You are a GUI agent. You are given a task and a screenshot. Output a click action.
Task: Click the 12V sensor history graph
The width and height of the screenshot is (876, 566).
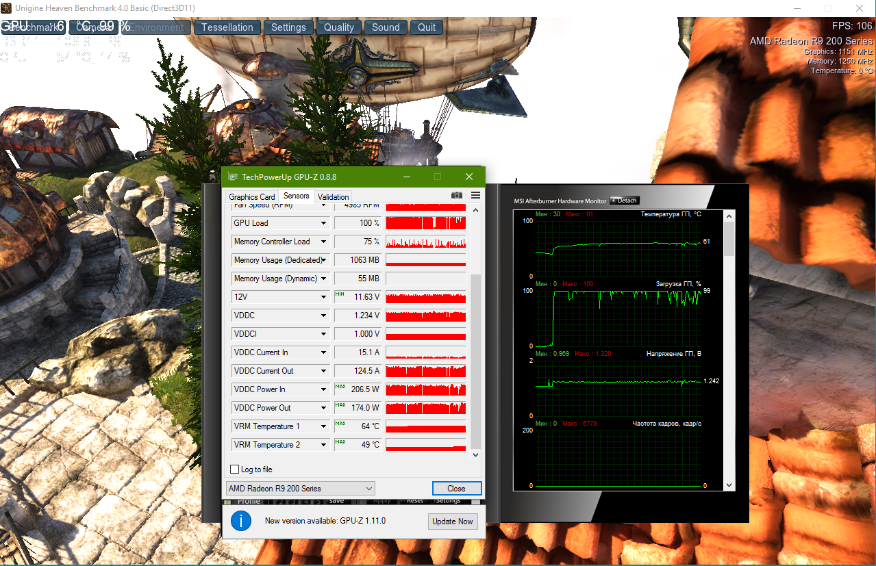tap(425, 297)
